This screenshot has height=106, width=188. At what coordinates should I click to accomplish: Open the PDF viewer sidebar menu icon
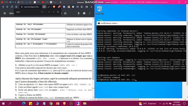point(5,13)
